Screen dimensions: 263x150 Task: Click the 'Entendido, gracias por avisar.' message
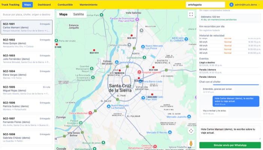pos(218,90)
